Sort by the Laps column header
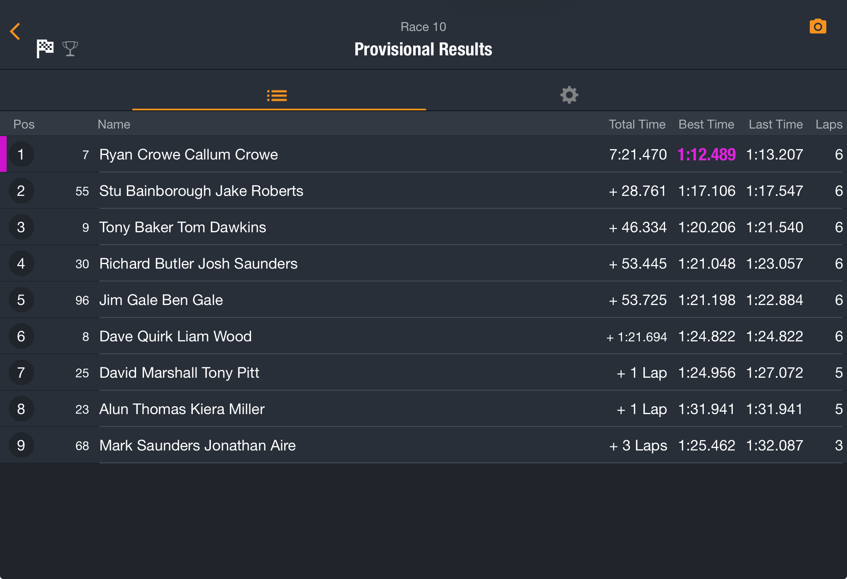Image resolution: width=847 pixels, height=579 pixels. click(x=829, y=124)
